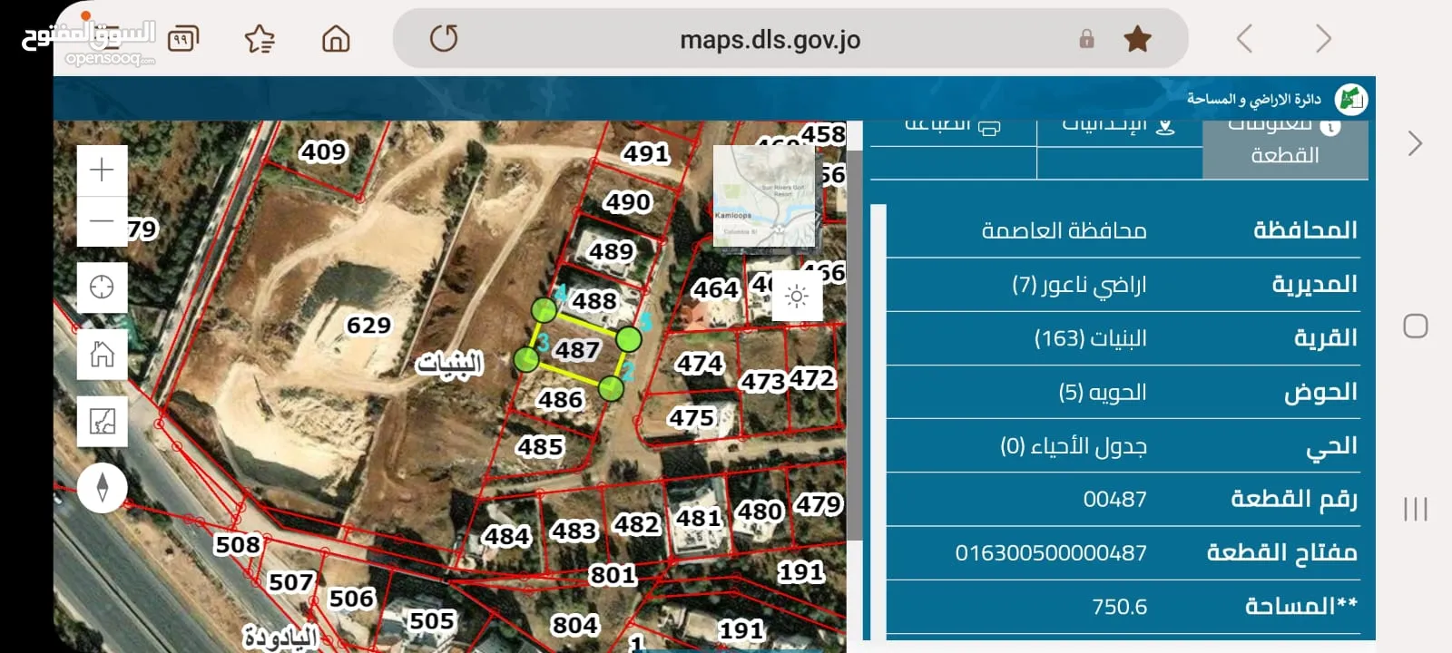This screenshot has height=653, width=1452.
Task: Click parcel label 464 on the map
Action: [x=716, y=289]
